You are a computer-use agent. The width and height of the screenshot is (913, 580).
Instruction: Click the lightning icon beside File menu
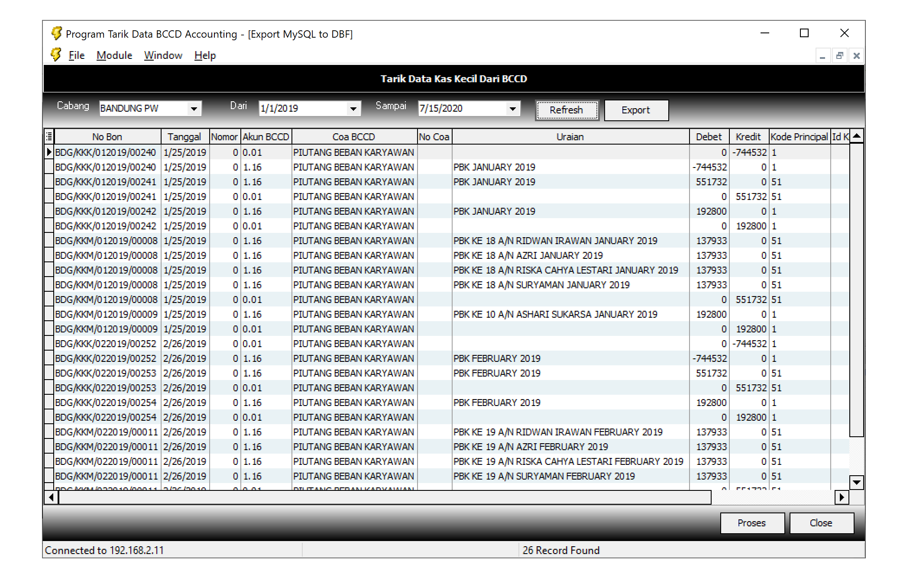click(56, 55)
